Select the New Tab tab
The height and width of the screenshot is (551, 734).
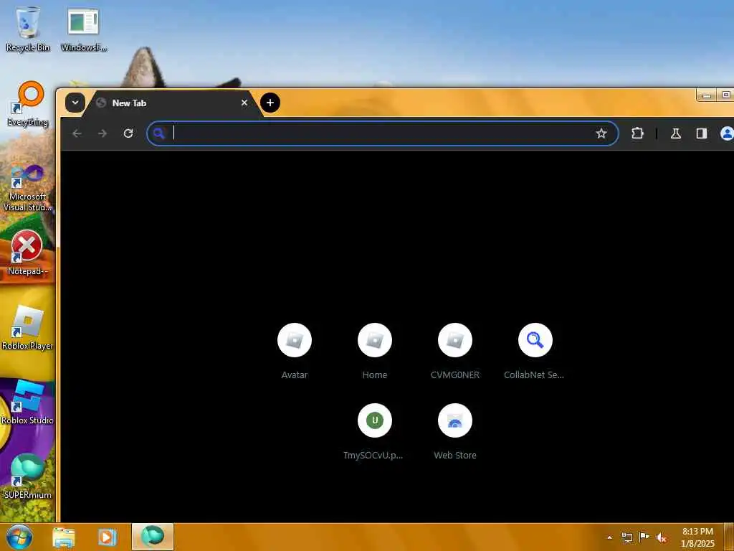(x=171, y=103)
